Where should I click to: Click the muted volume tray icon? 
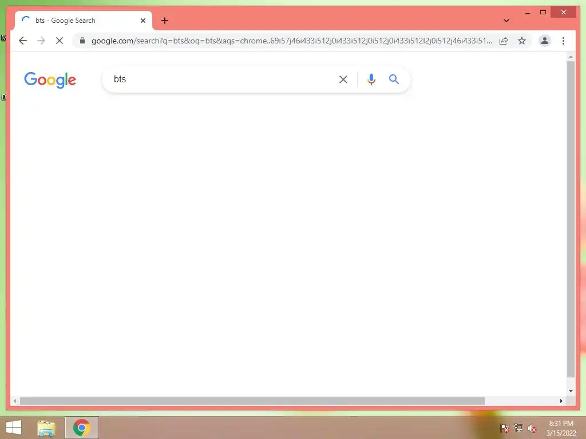coord(532,428)
